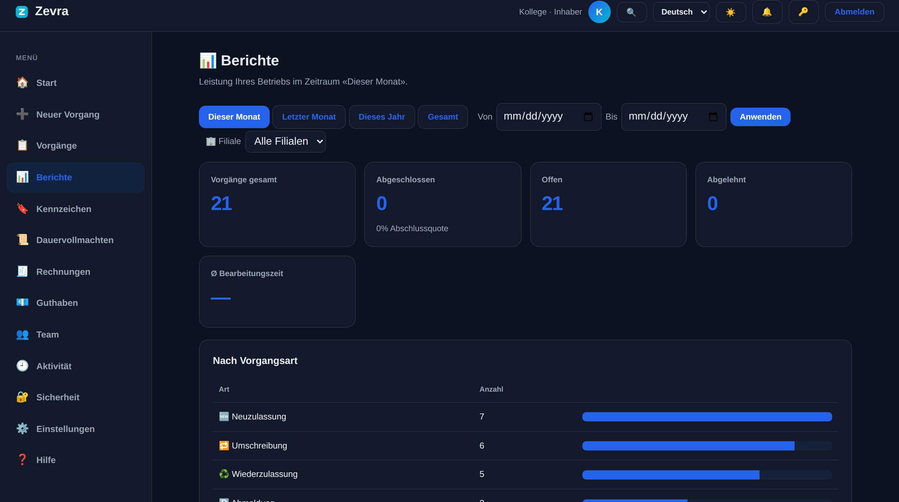This screenshot has width=899, height=502.
Task: Click the Neuer Vorgang plus icon
Action: pos(22,114)
